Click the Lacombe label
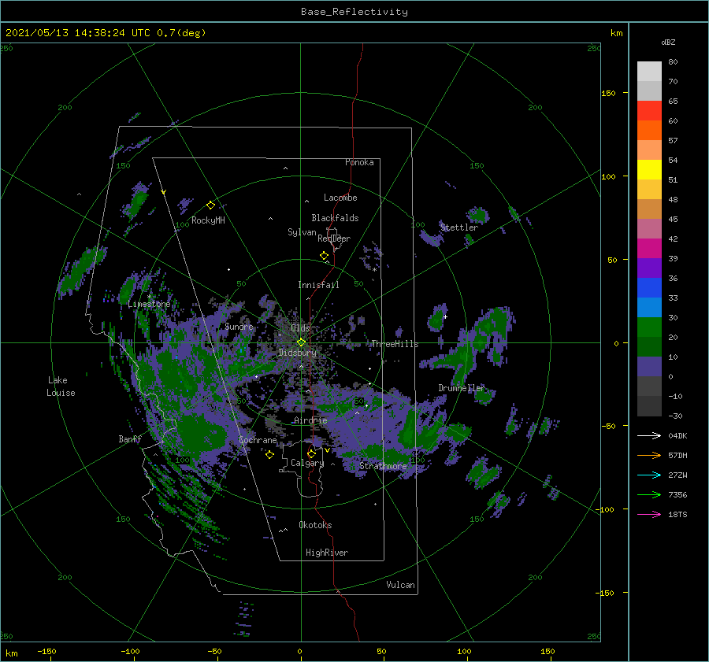 click(x=340, y=198)
